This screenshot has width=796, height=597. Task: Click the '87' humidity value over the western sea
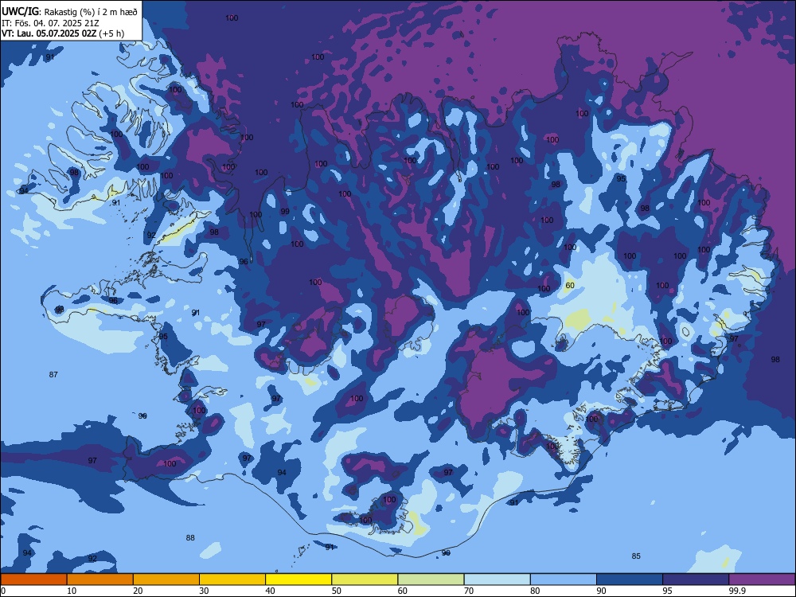point(53,375)
